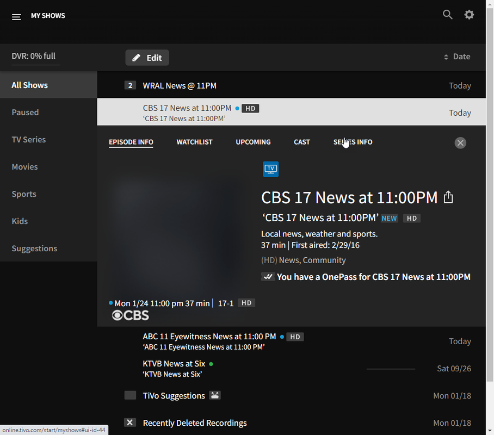Open the TiVo Suggestions folder
494x435 pixels.
[x=292, y=396]
